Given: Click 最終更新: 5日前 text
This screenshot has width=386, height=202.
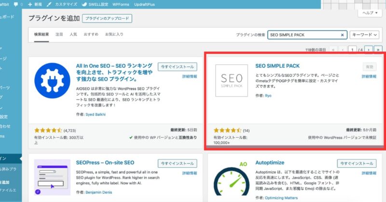Looking at the screenshot, I should (x=184, y=130).
